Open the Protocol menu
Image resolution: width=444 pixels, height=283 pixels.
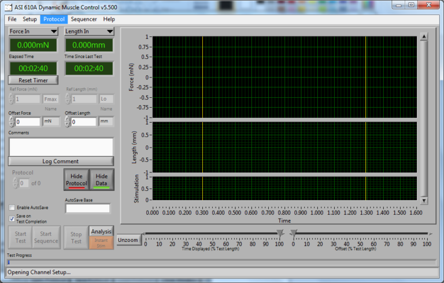click(54, 19)
